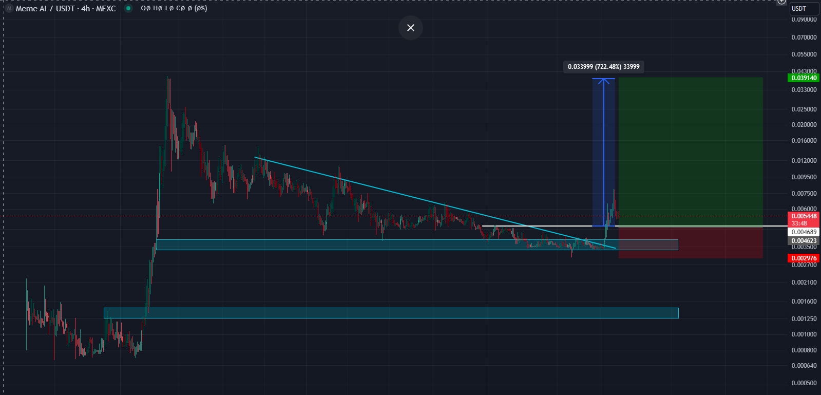The width and height of the screenshot is (821, 395).
Task: Select the green 0.039140 target price label
Action: (804, 78)
